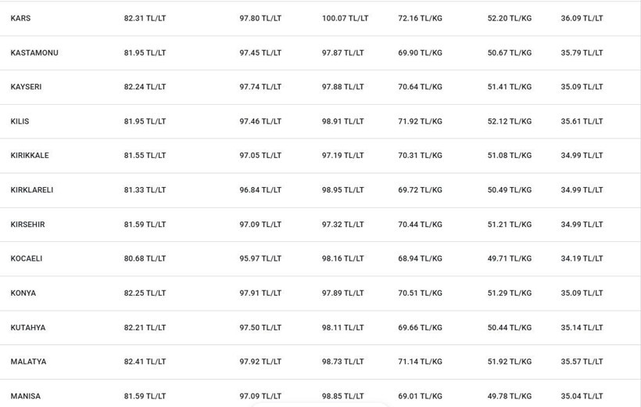
Task: Select the KIRIKKALE city entry
Action: (30, 156)
